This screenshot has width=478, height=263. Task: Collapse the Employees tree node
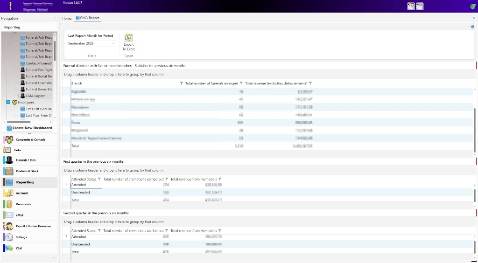8,102
